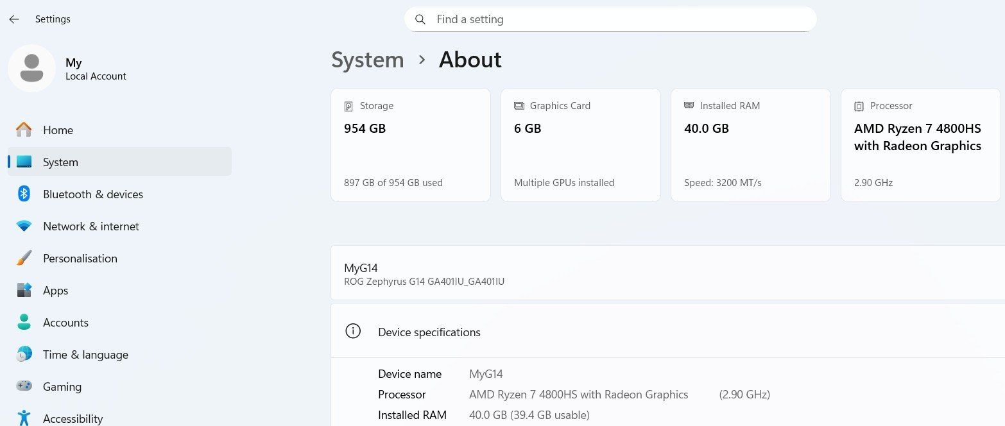The height and width of the screenshot is (426, 1005).
Task: Select the Time & language globe icon
Action: [24, 354]
